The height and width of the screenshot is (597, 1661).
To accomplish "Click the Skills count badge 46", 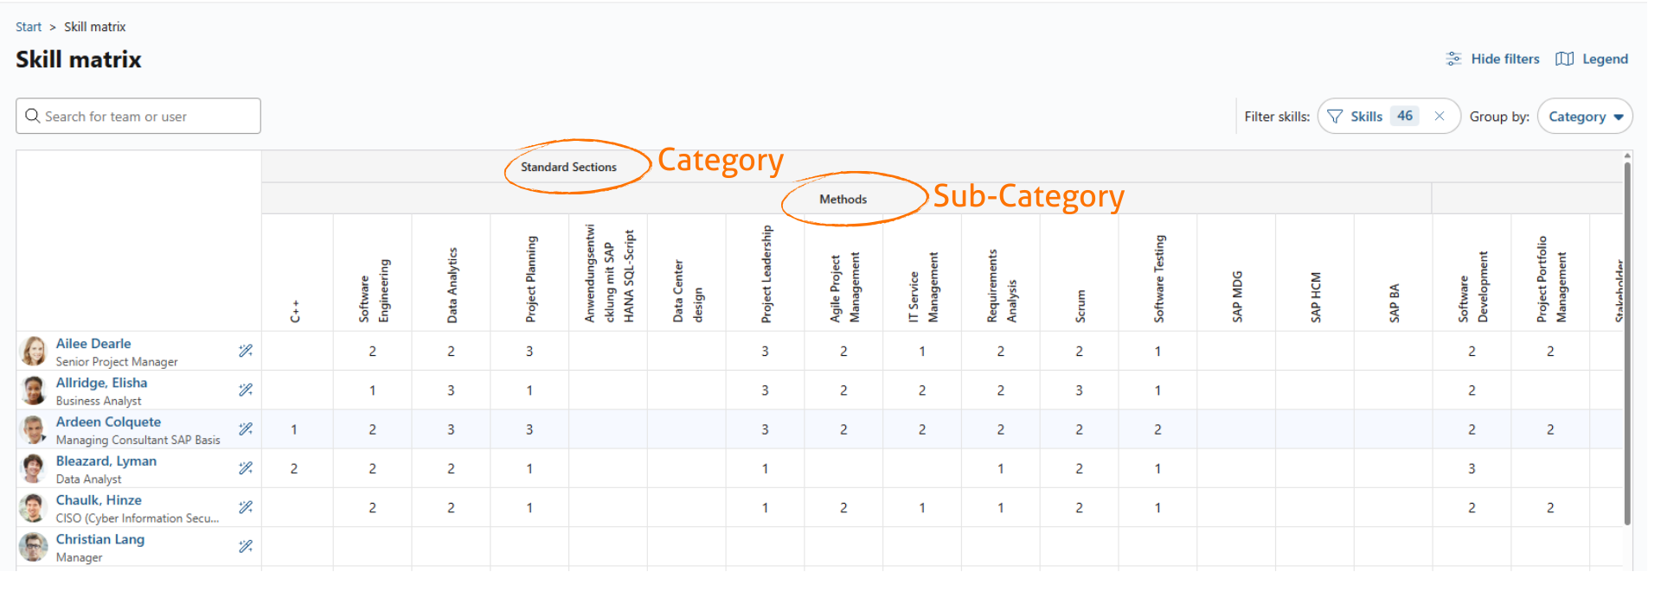I will click(x=1405, y=116).
